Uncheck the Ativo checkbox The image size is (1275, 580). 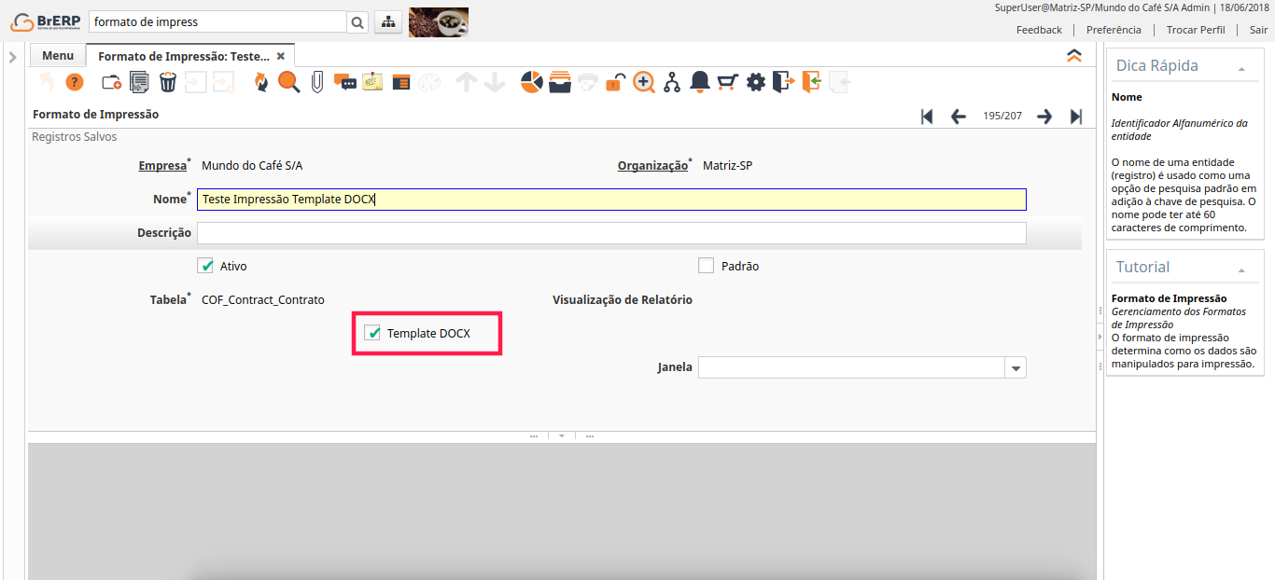(x=206, y=266)
